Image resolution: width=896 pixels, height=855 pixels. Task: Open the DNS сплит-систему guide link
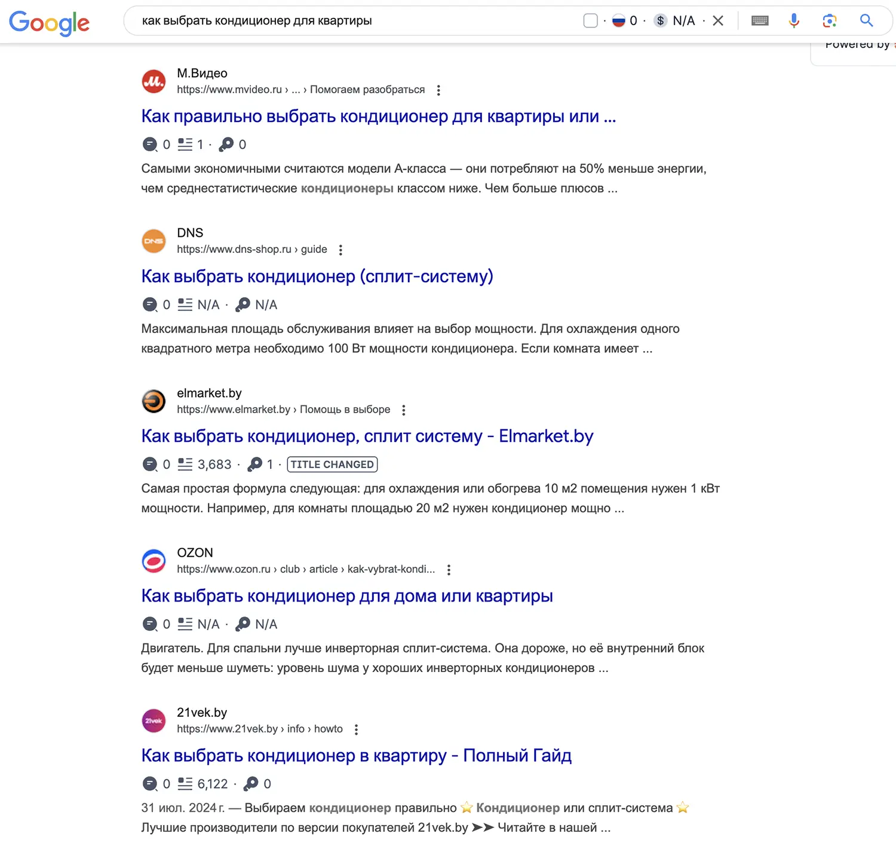click(317, 276)
